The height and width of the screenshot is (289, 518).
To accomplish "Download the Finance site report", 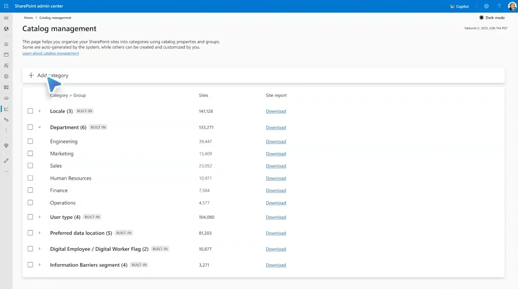I will pos(276,191).
